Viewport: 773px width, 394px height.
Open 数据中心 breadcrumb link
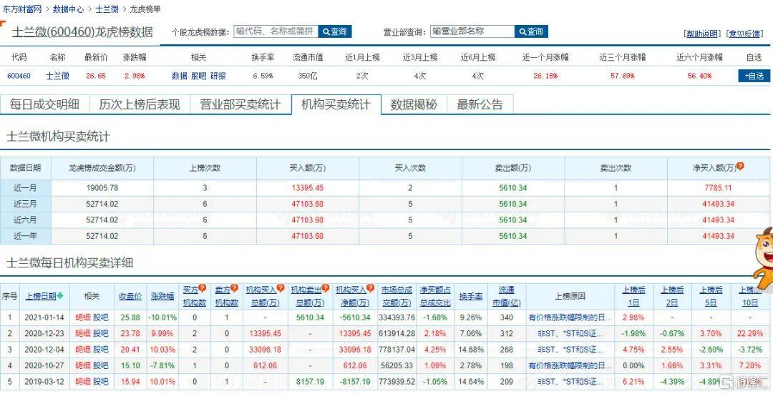(68, 9)
